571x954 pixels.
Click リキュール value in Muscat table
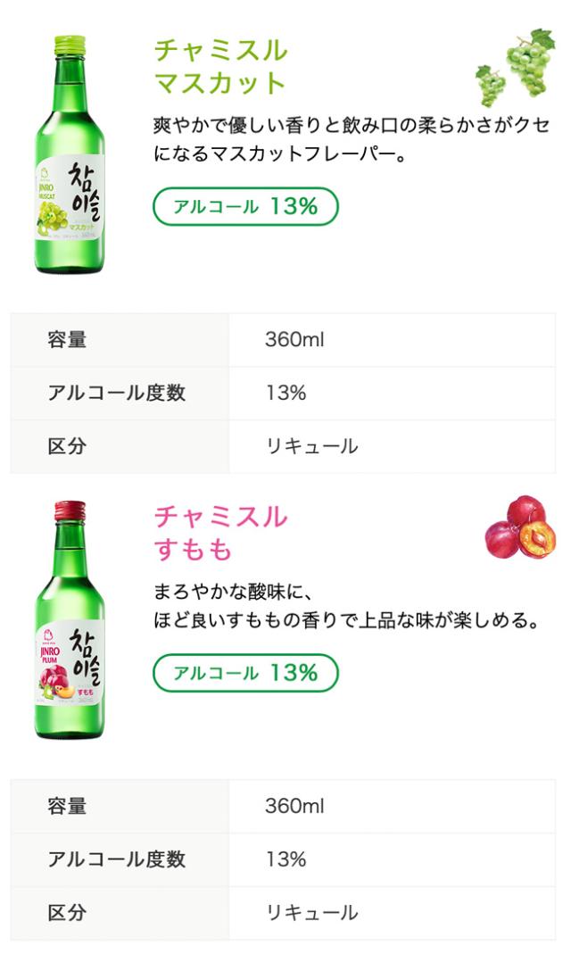click(311, 446)
